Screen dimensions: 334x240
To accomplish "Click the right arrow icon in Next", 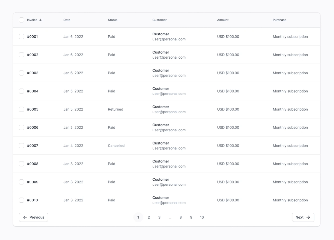I will (308, 217).
